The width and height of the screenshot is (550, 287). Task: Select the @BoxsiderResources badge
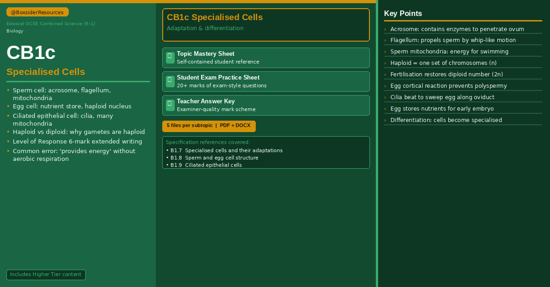point(38,12)
